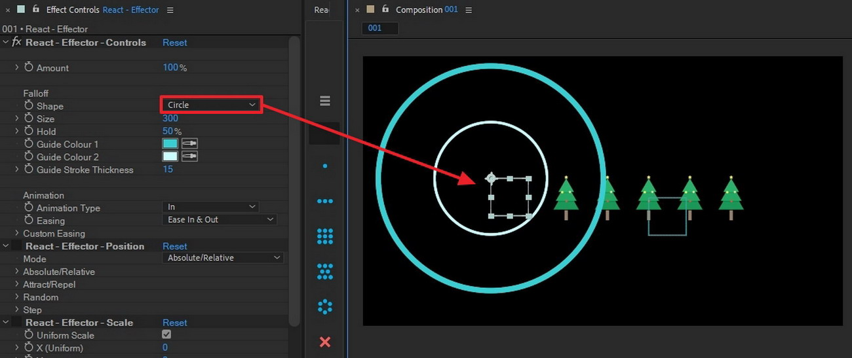852x358 pixels.
Task: Open the Easing dropdown showing Ease In & Out
Action: (x=219, y=220)
